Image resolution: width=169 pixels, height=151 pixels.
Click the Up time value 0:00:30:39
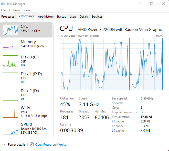click(71, 130)
